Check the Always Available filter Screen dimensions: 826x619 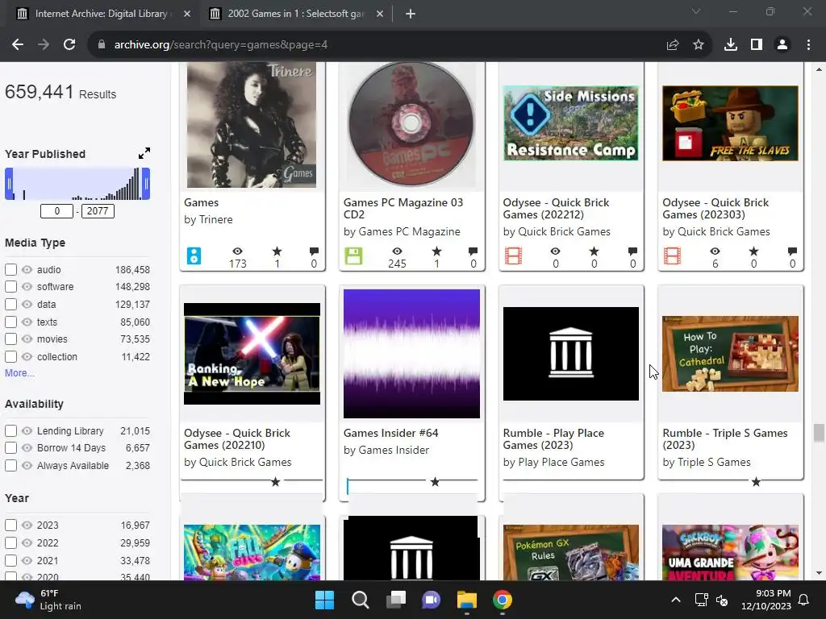[x=10, y=465]
